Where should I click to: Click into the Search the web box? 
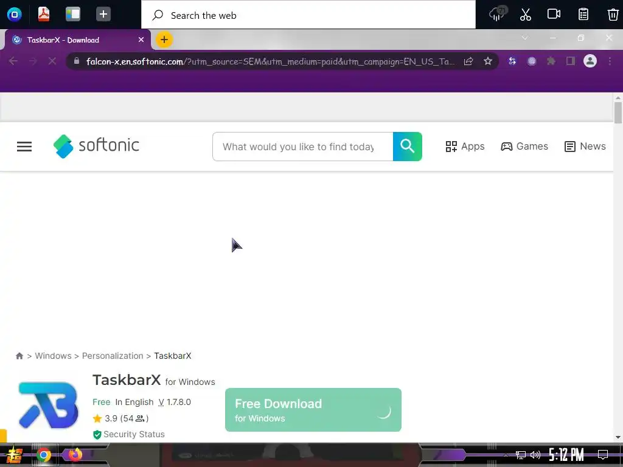308,15
